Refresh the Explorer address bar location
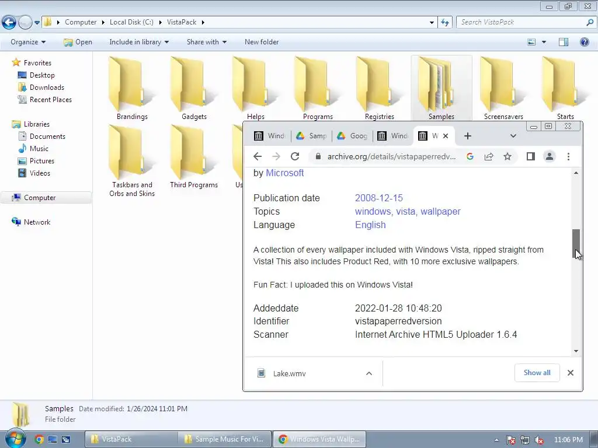This screenshot has height=448, width=598. pos(444,23)
